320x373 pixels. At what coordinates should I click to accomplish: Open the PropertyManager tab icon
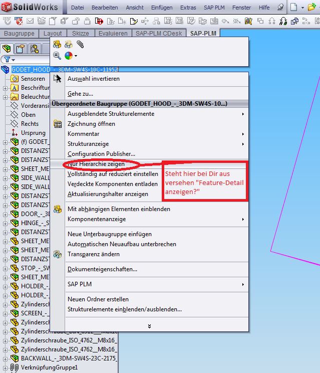point(21,49)
